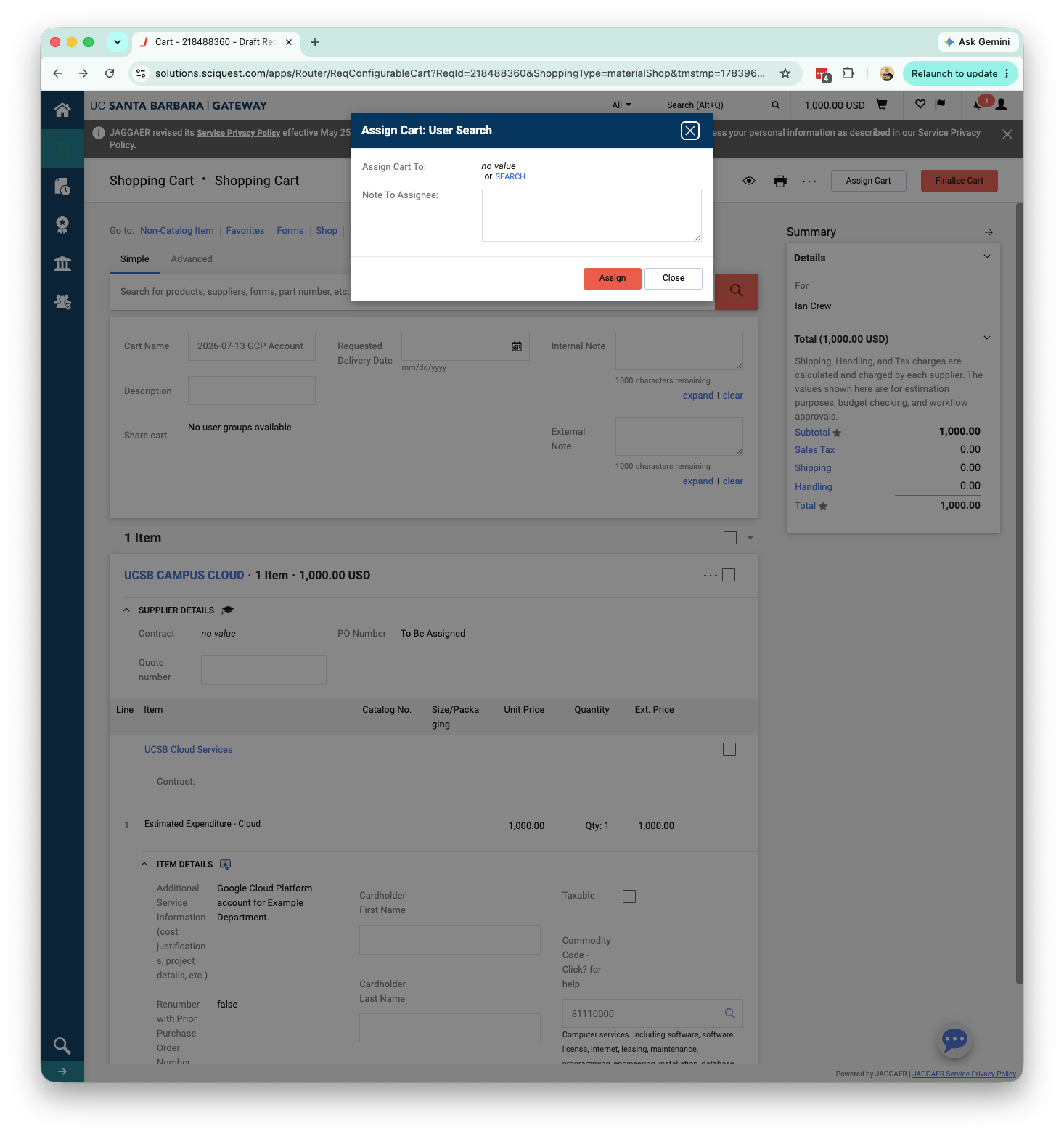Collapse the Item Details section

point(144,865)
